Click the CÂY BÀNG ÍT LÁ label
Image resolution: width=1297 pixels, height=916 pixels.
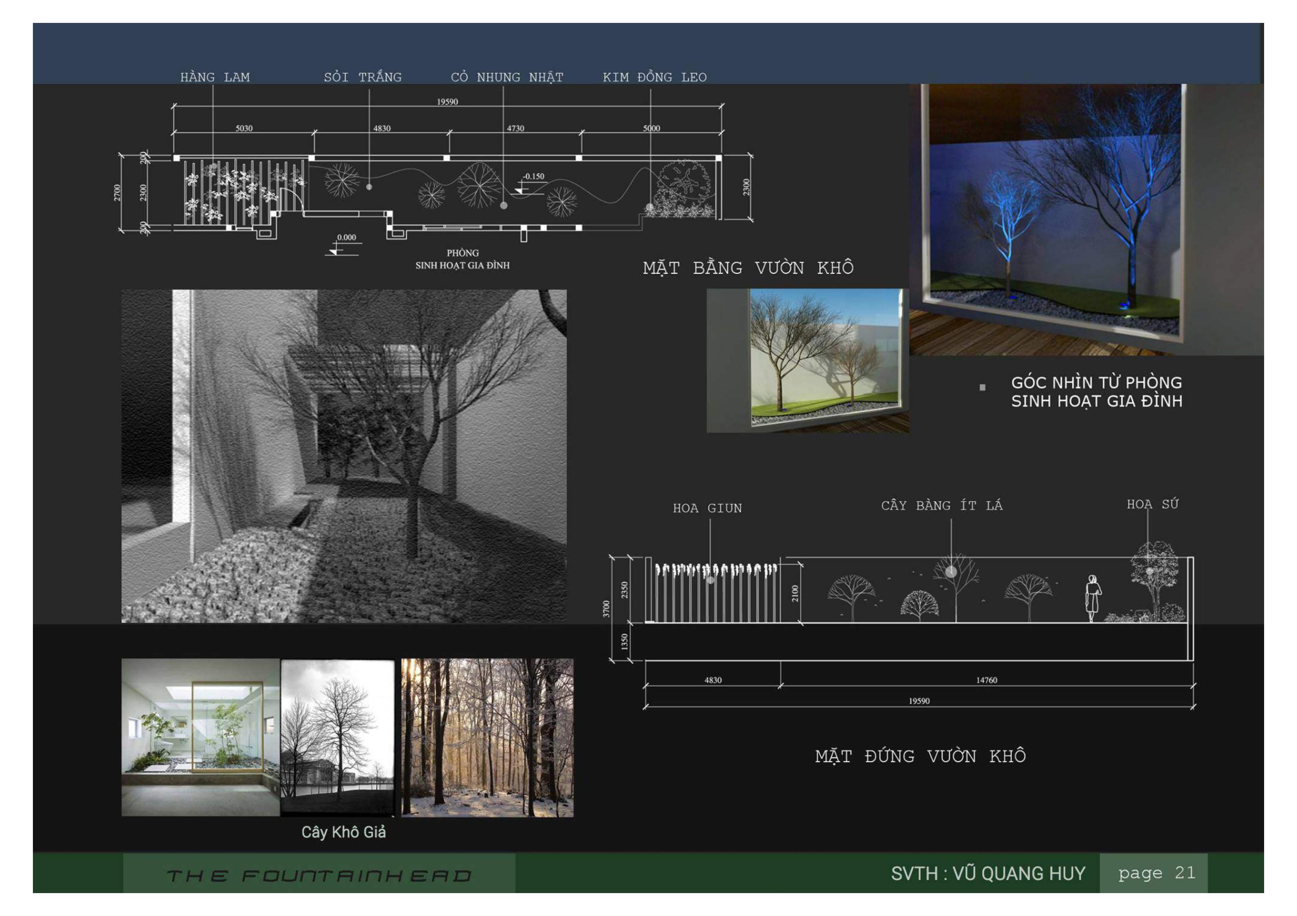(942, 505)
